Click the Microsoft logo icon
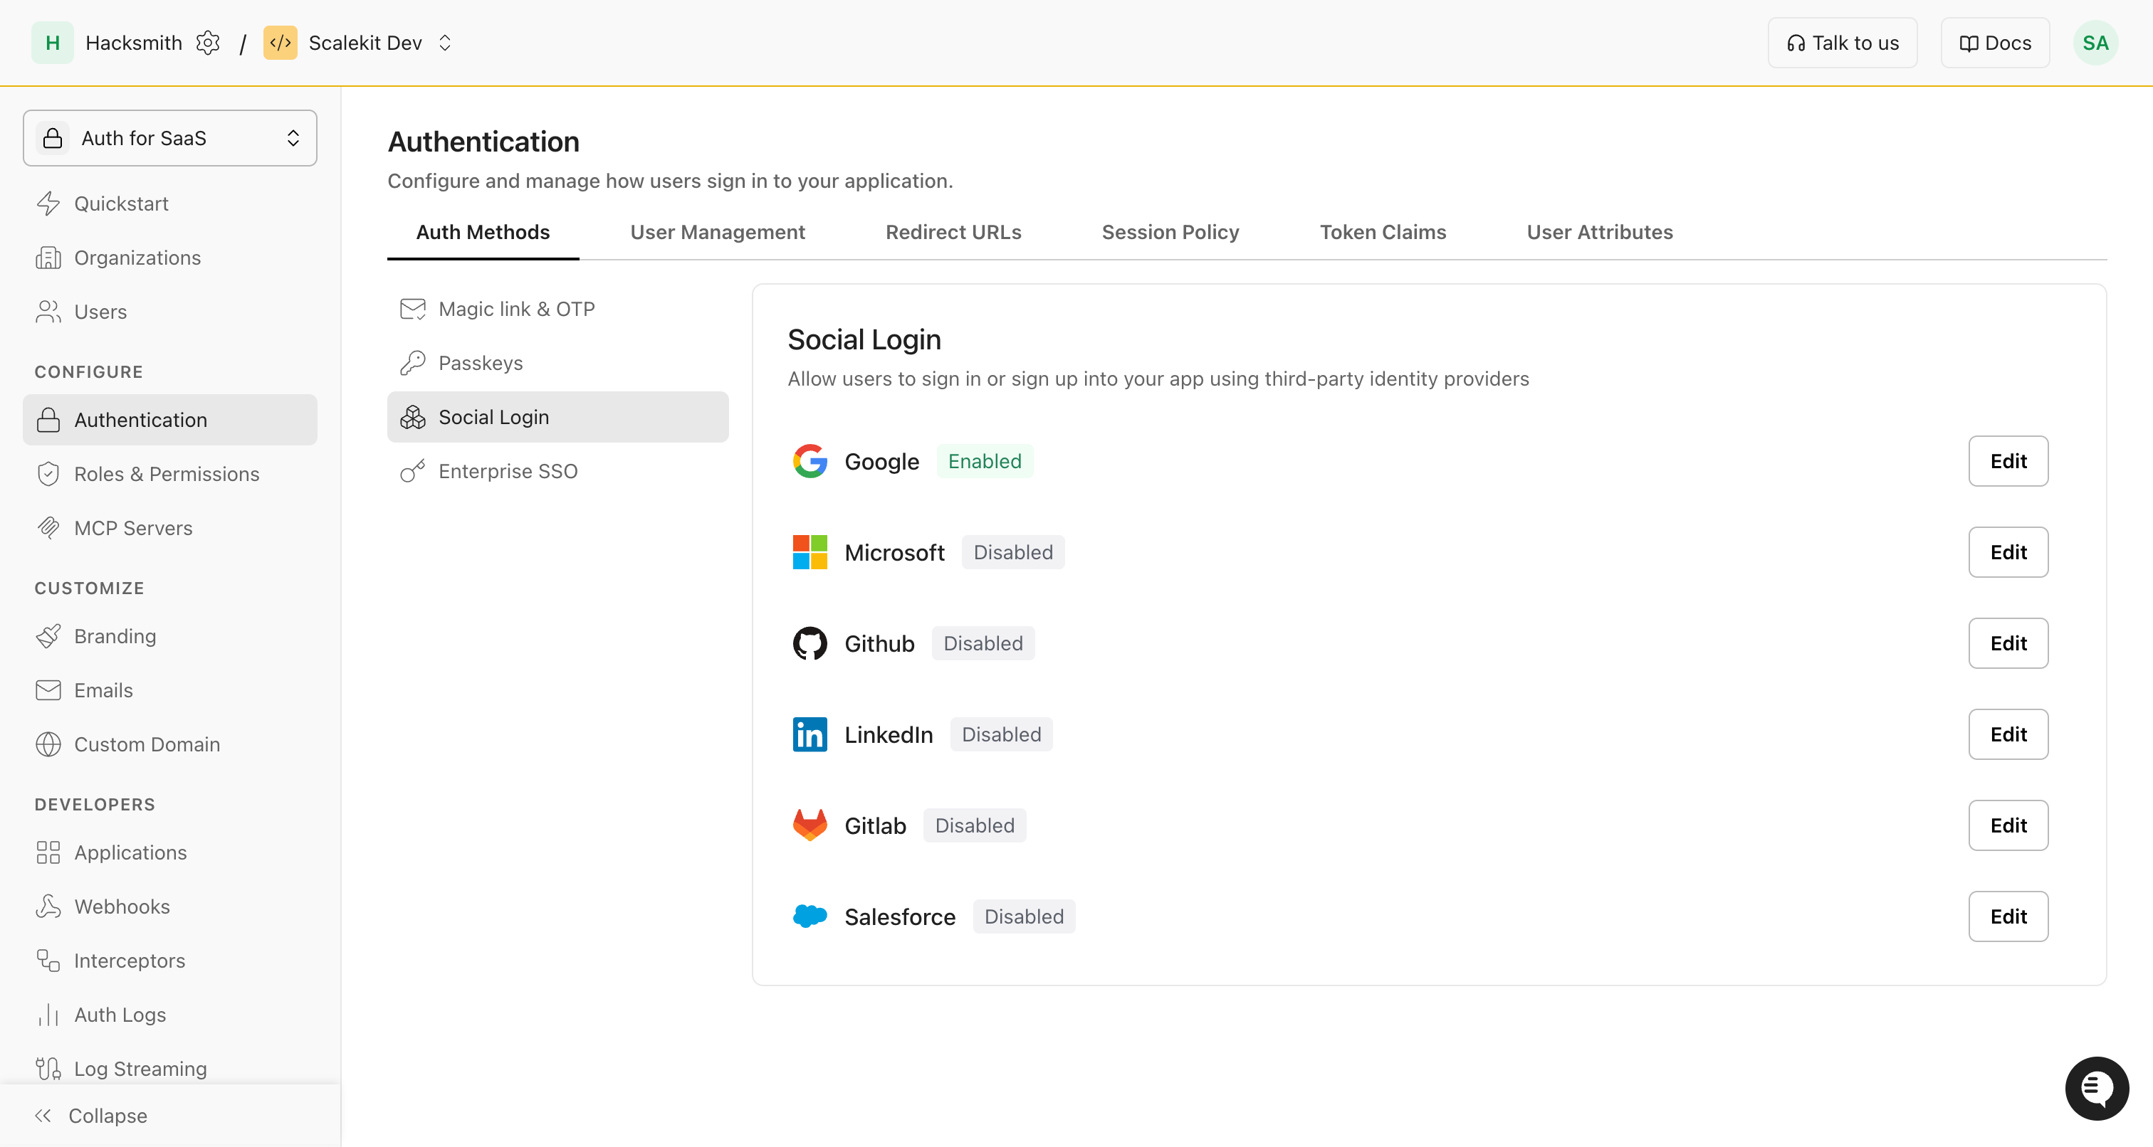This screenshot has height=1147, width=2153. click(809, 552)
